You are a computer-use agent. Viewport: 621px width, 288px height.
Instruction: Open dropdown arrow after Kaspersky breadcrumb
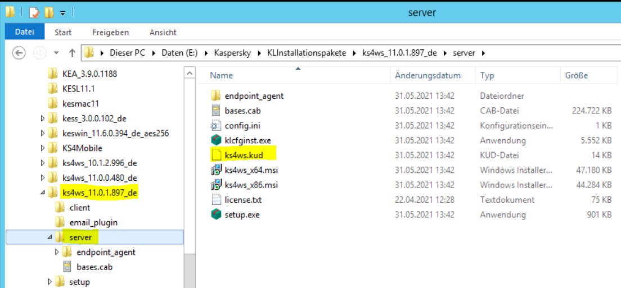click(x=259, y=53)
